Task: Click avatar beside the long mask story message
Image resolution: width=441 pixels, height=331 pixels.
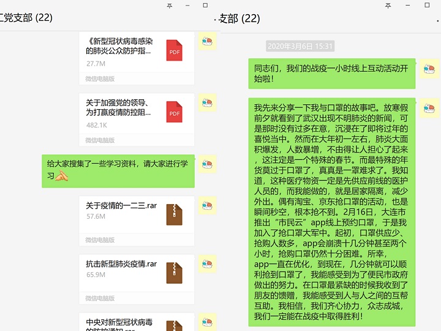Action: coord(428,108)
